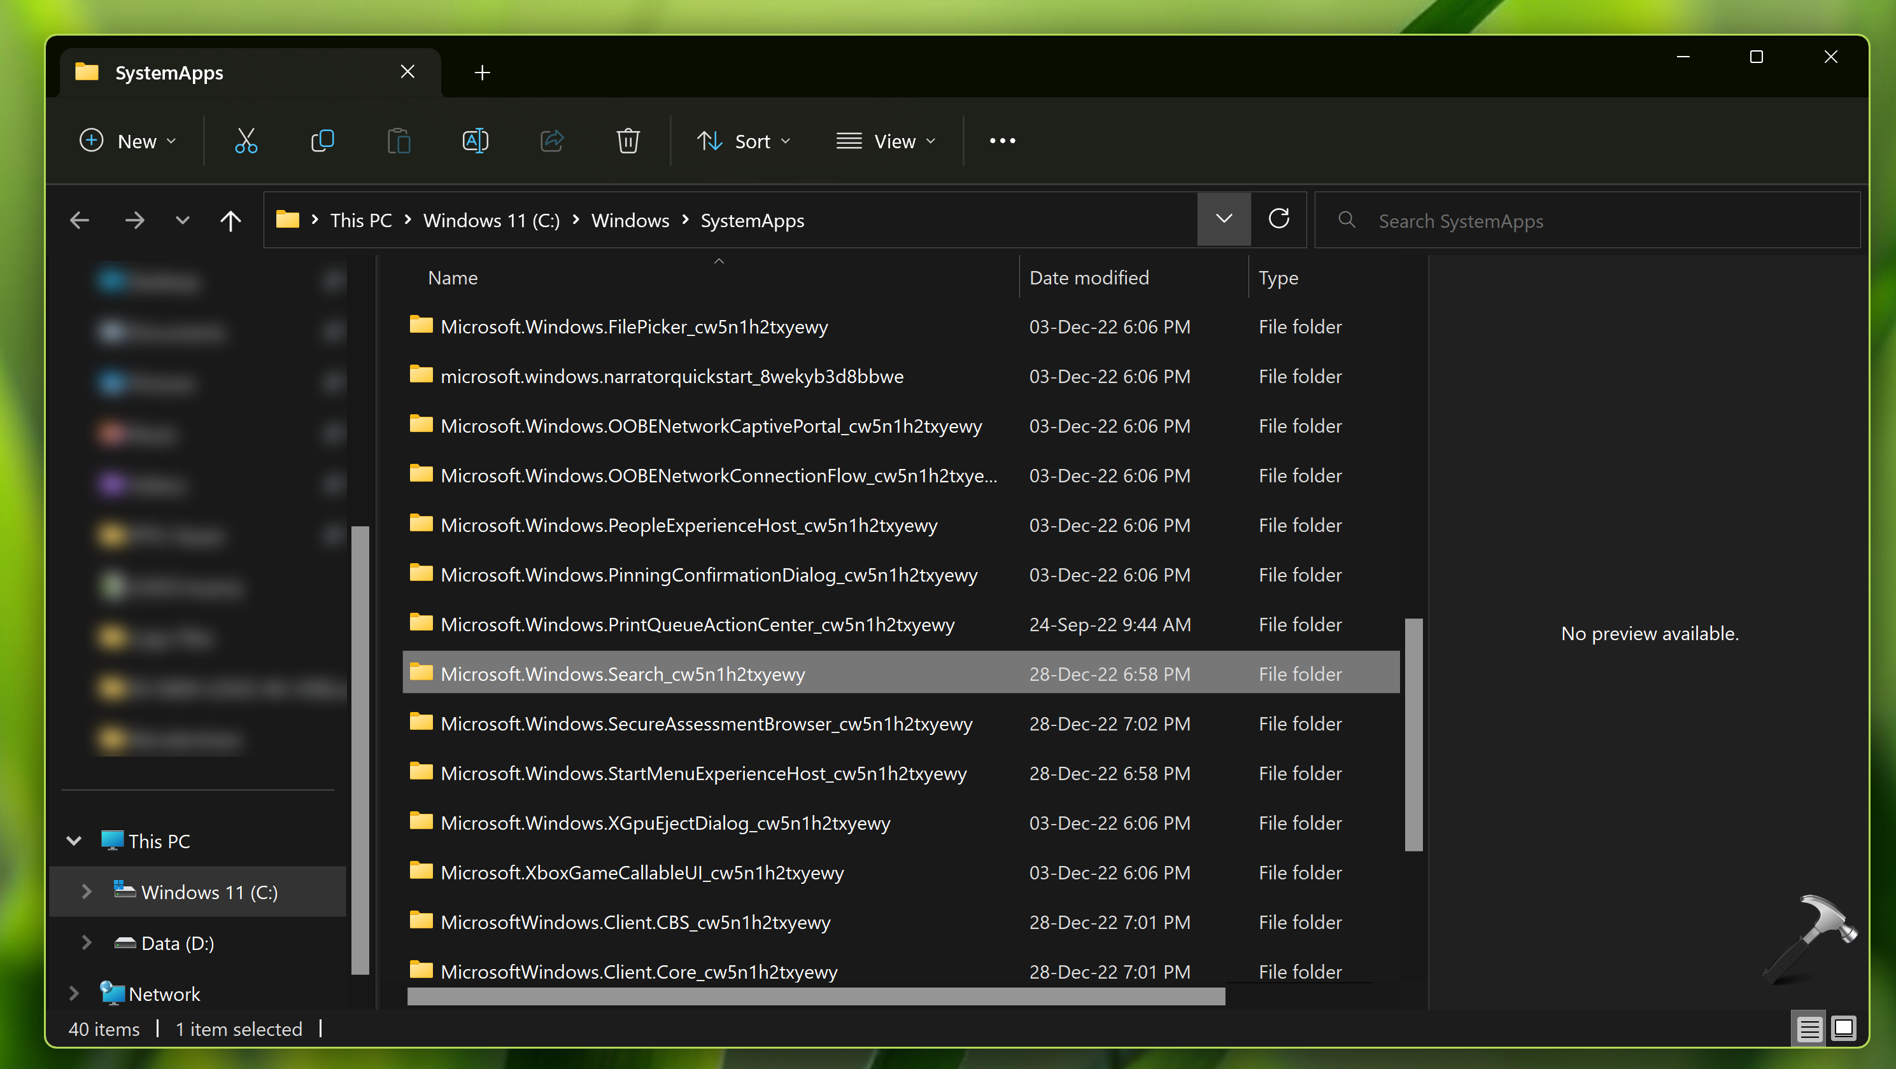
Task: Open the View dropdown menu
Action: pos(886,141)
